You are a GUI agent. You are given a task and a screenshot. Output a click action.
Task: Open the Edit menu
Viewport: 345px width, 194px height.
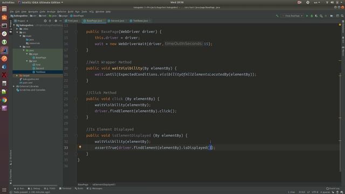17,11
